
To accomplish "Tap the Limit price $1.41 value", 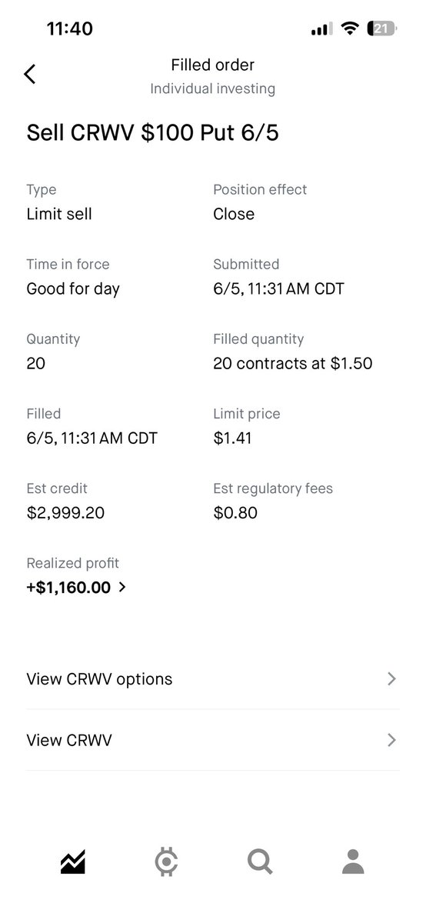I will coord(233,438).
